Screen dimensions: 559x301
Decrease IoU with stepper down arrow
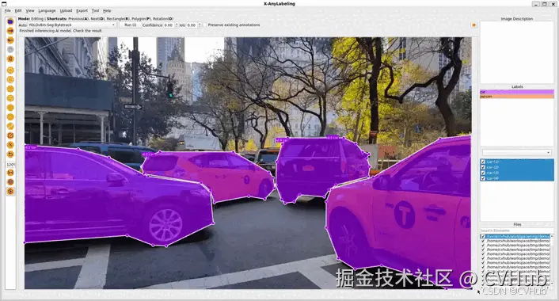tap(200, 26)
